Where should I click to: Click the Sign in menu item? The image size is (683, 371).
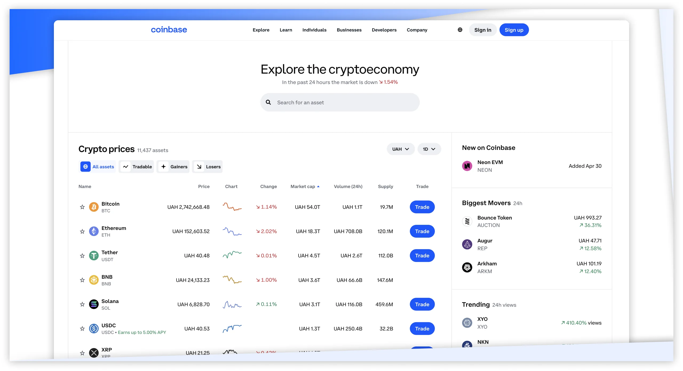pos(483,29)
